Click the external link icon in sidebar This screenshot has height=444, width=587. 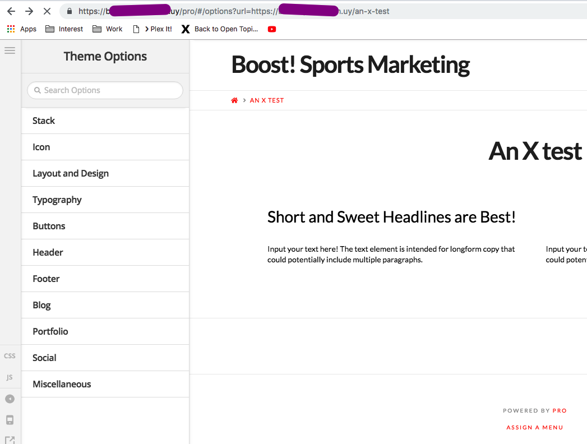pyautogui.click(x=10, y=440)
